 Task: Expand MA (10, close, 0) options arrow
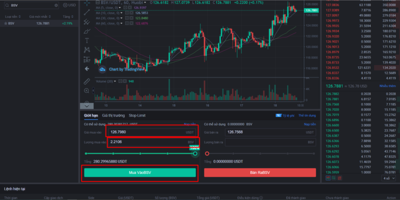click(x=121, y=13)
